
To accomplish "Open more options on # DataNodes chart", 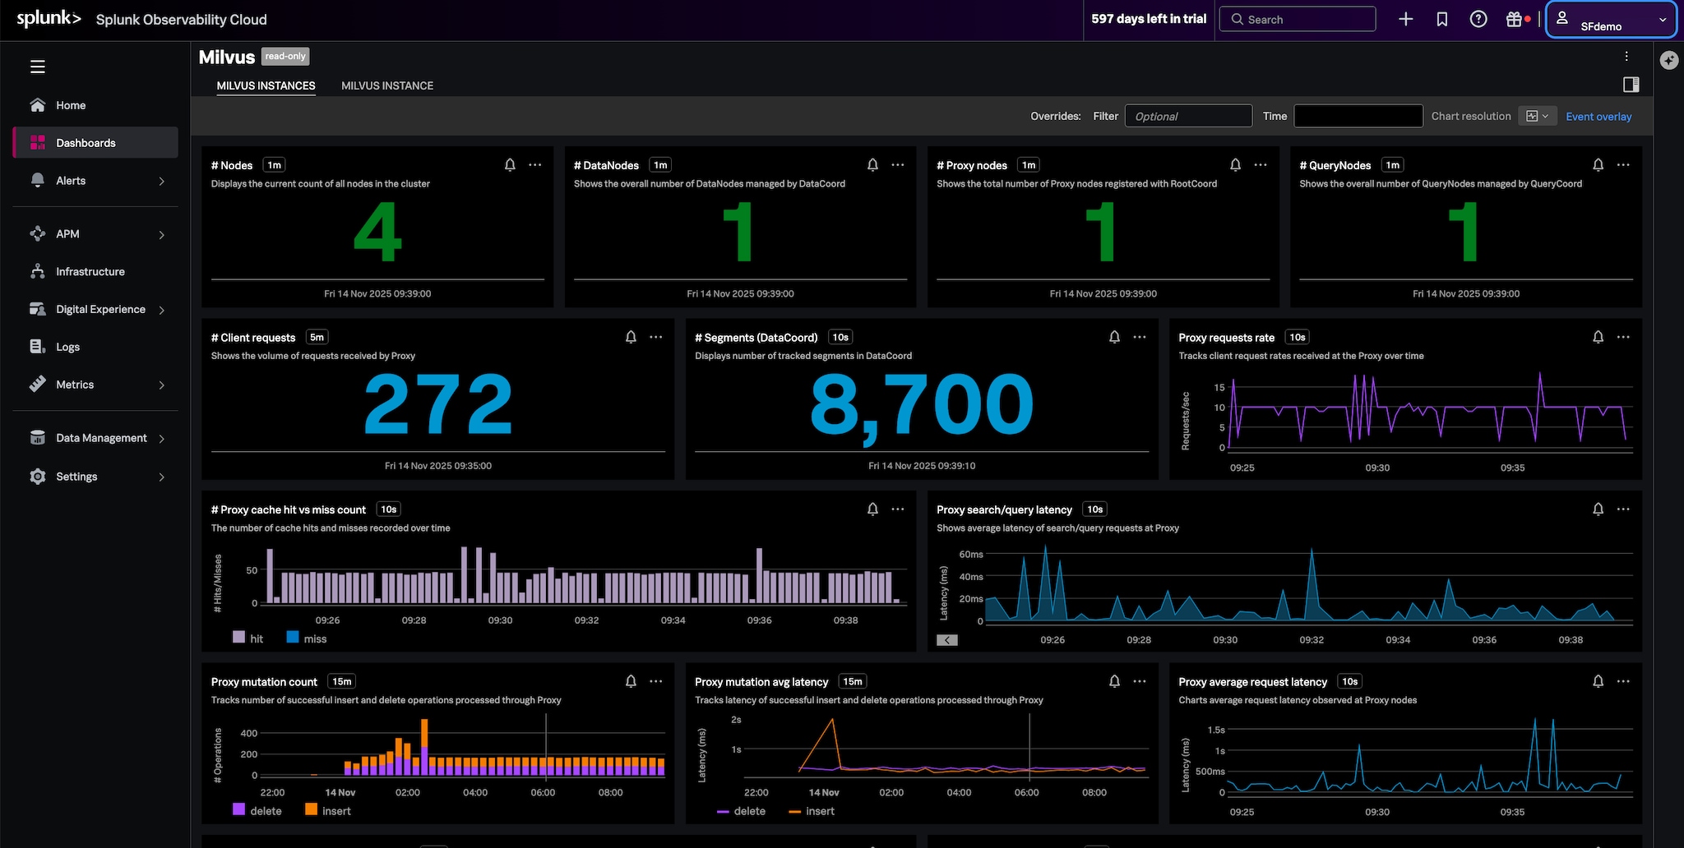I will point(898,165).
